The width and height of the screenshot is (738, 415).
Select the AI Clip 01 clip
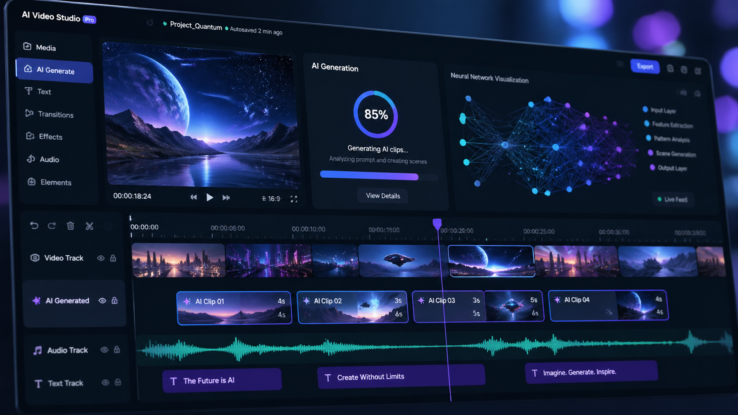[234, 308]
